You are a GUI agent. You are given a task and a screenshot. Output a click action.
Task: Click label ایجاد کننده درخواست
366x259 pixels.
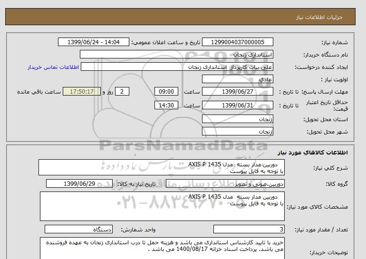click(x=321, y=67)
